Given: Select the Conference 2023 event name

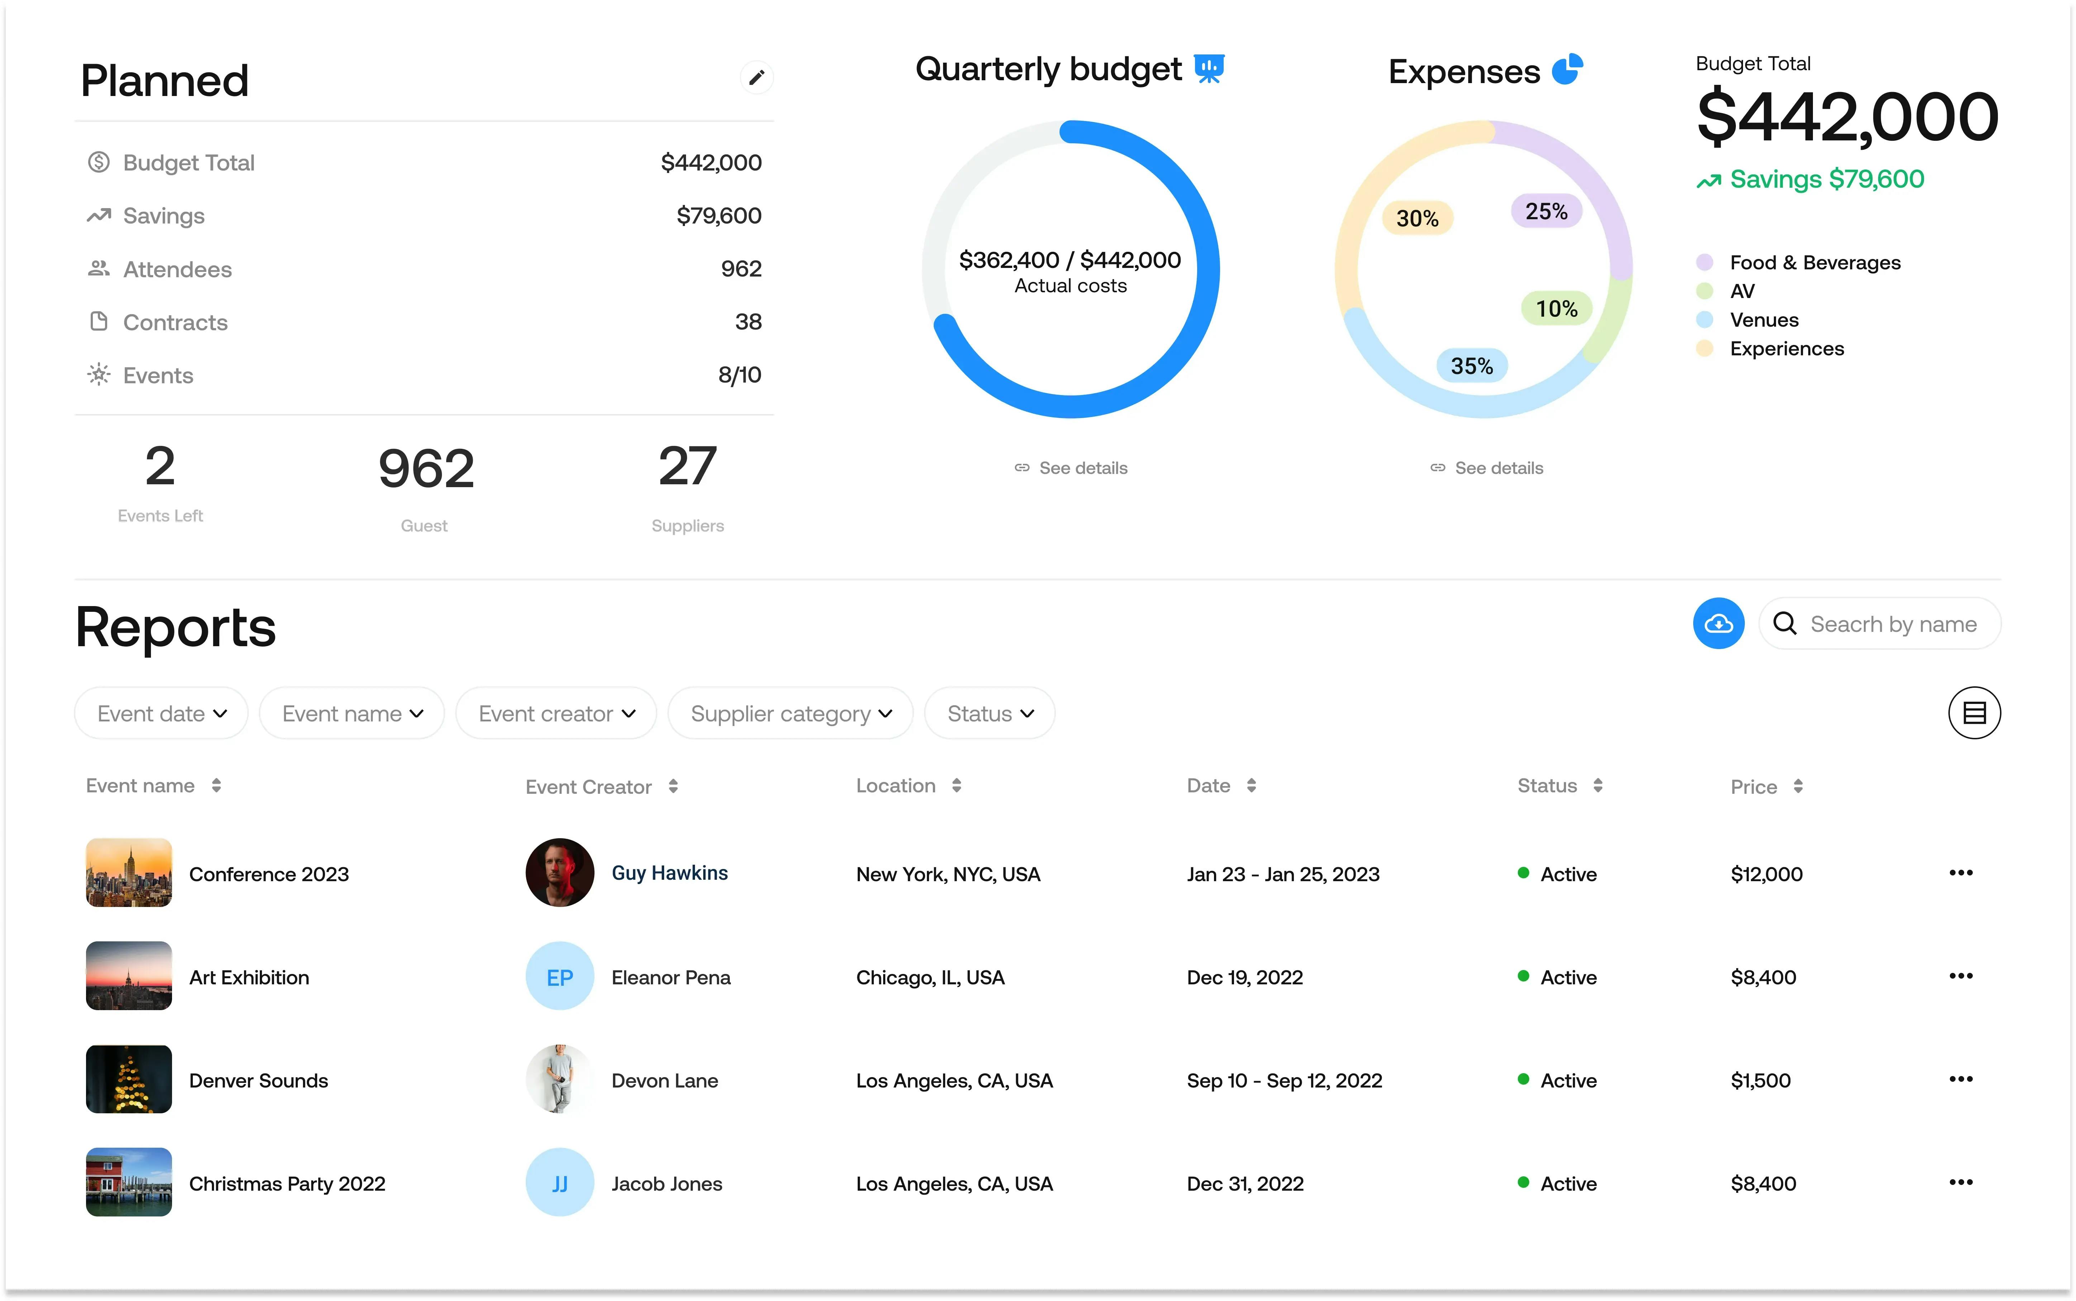Looking at the screenshot, I should click(270, 874).
